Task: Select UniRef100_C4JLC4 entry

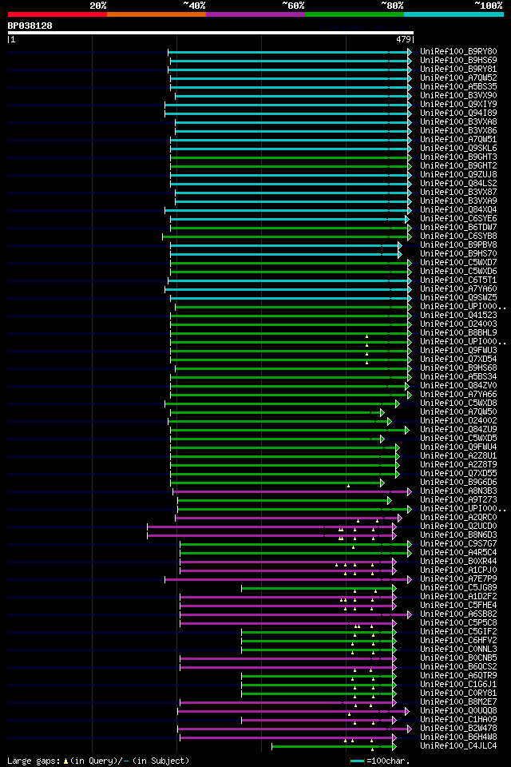Action: click(x=458, y=747)
